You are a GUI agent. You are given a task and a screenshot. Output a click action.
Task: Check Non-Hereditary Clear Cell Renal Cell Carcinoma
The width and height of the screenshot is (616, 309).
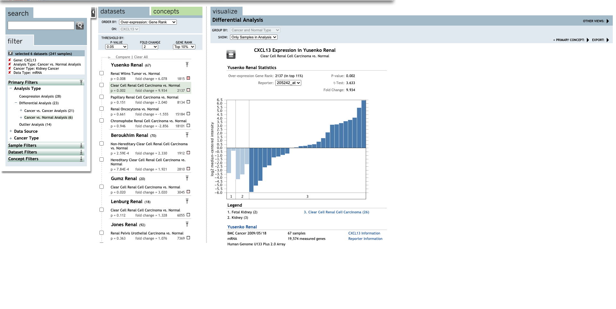click(102, 144)
